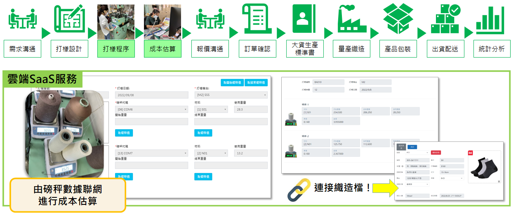The image size is (511, 213).
Task: Click the 出貨配送 checked boxes icon
Action: (446, 19)
